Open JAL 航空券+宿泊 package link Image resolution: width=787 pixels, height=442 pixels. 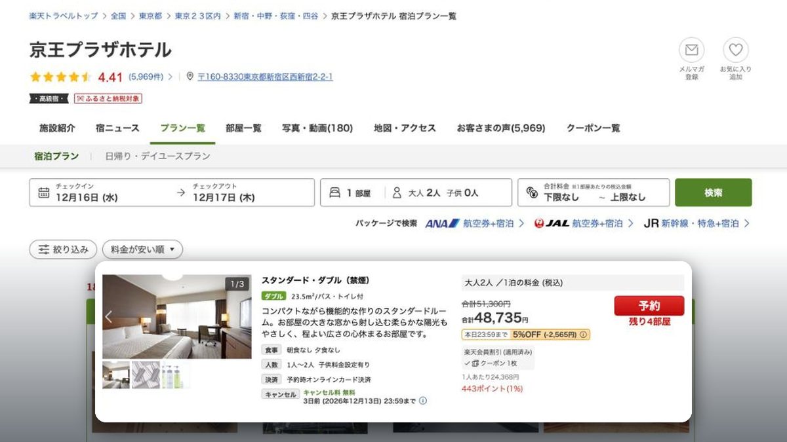[584, 223]
